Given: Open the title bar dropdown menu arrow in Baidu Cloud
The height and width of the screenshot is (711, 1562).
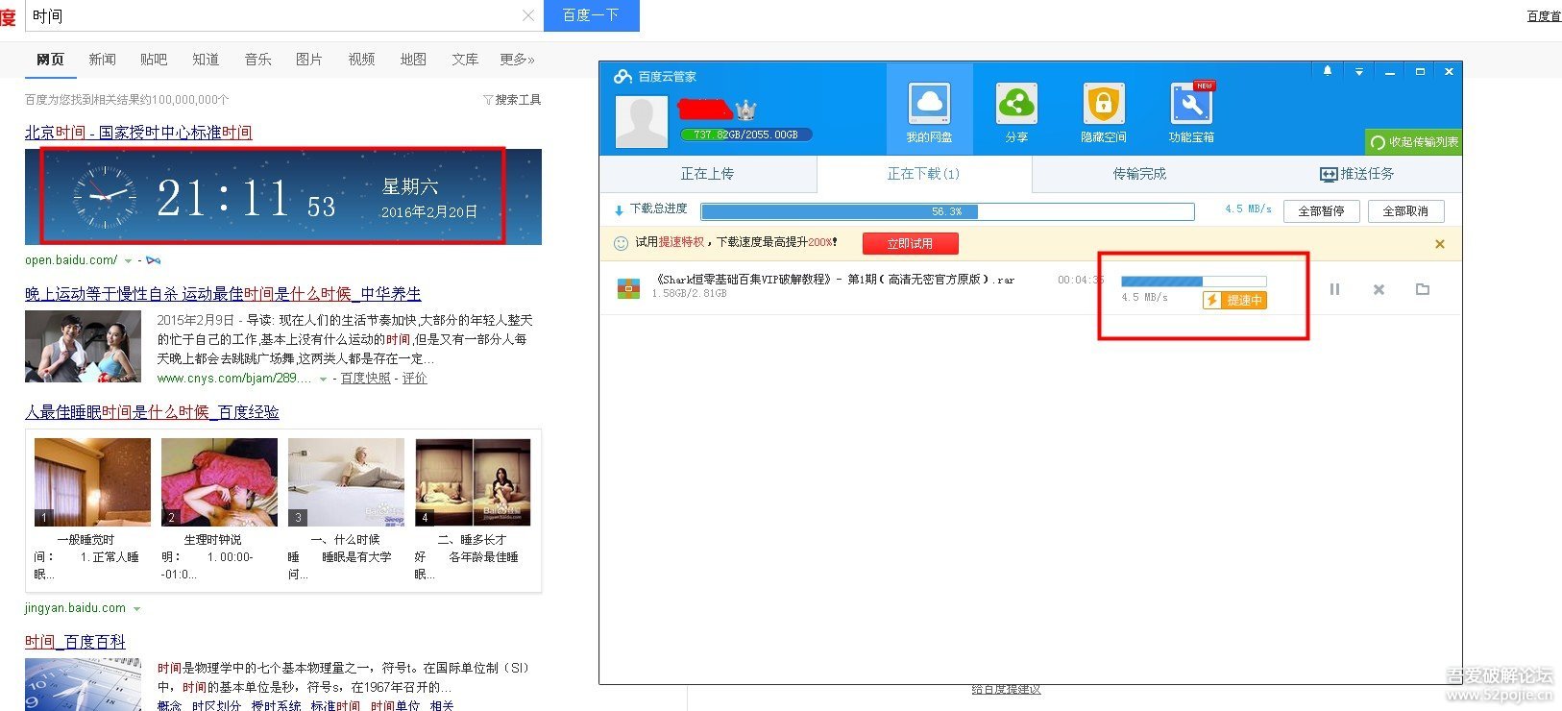Looking at the screenshot, I should click(1358, 72).
